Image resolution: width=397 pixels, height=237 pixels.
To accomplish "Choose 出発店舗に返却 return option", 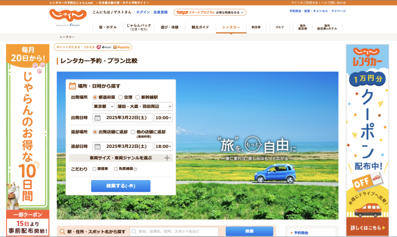I will [x=95, y=132].
